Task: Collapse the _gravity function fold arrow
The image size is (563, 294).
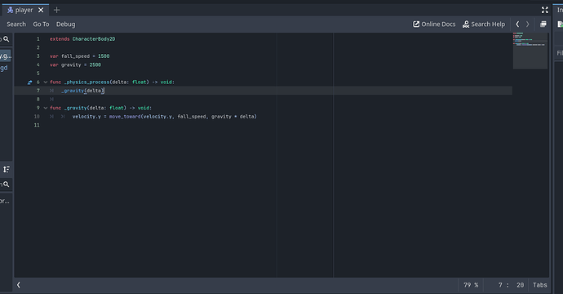Action: tap(46, 108)
